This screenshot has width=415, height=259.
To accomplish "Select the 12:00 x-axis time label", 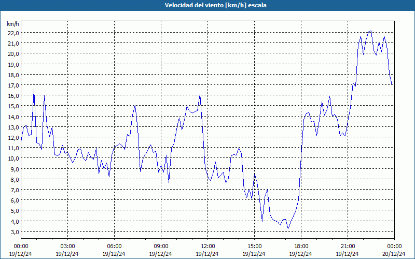I will 208,247.
